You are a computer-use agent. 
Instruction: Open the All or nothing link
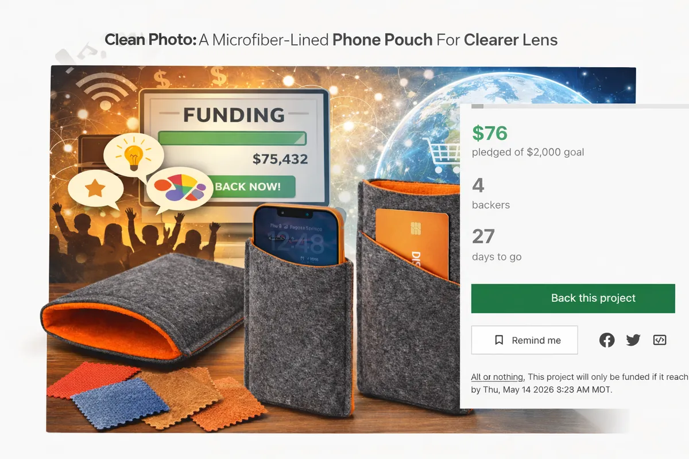497,377
